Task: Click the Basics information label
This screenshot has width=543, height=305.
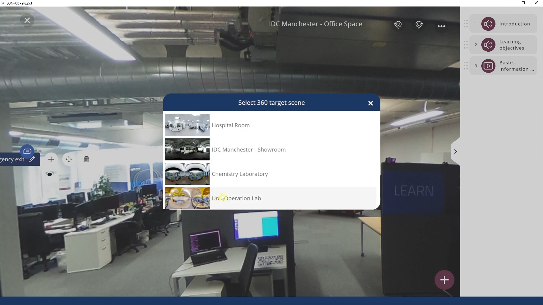Action: click(516, 66)
